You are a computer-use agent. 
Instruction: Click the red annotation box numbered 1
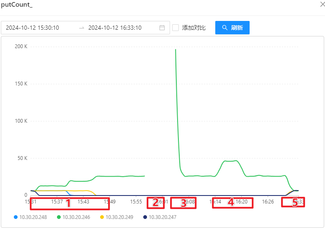click(70, 203)
